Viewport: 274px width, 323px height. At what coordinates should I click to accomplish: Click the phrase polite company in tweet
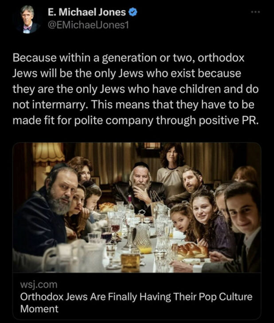(x=114, y=121)
